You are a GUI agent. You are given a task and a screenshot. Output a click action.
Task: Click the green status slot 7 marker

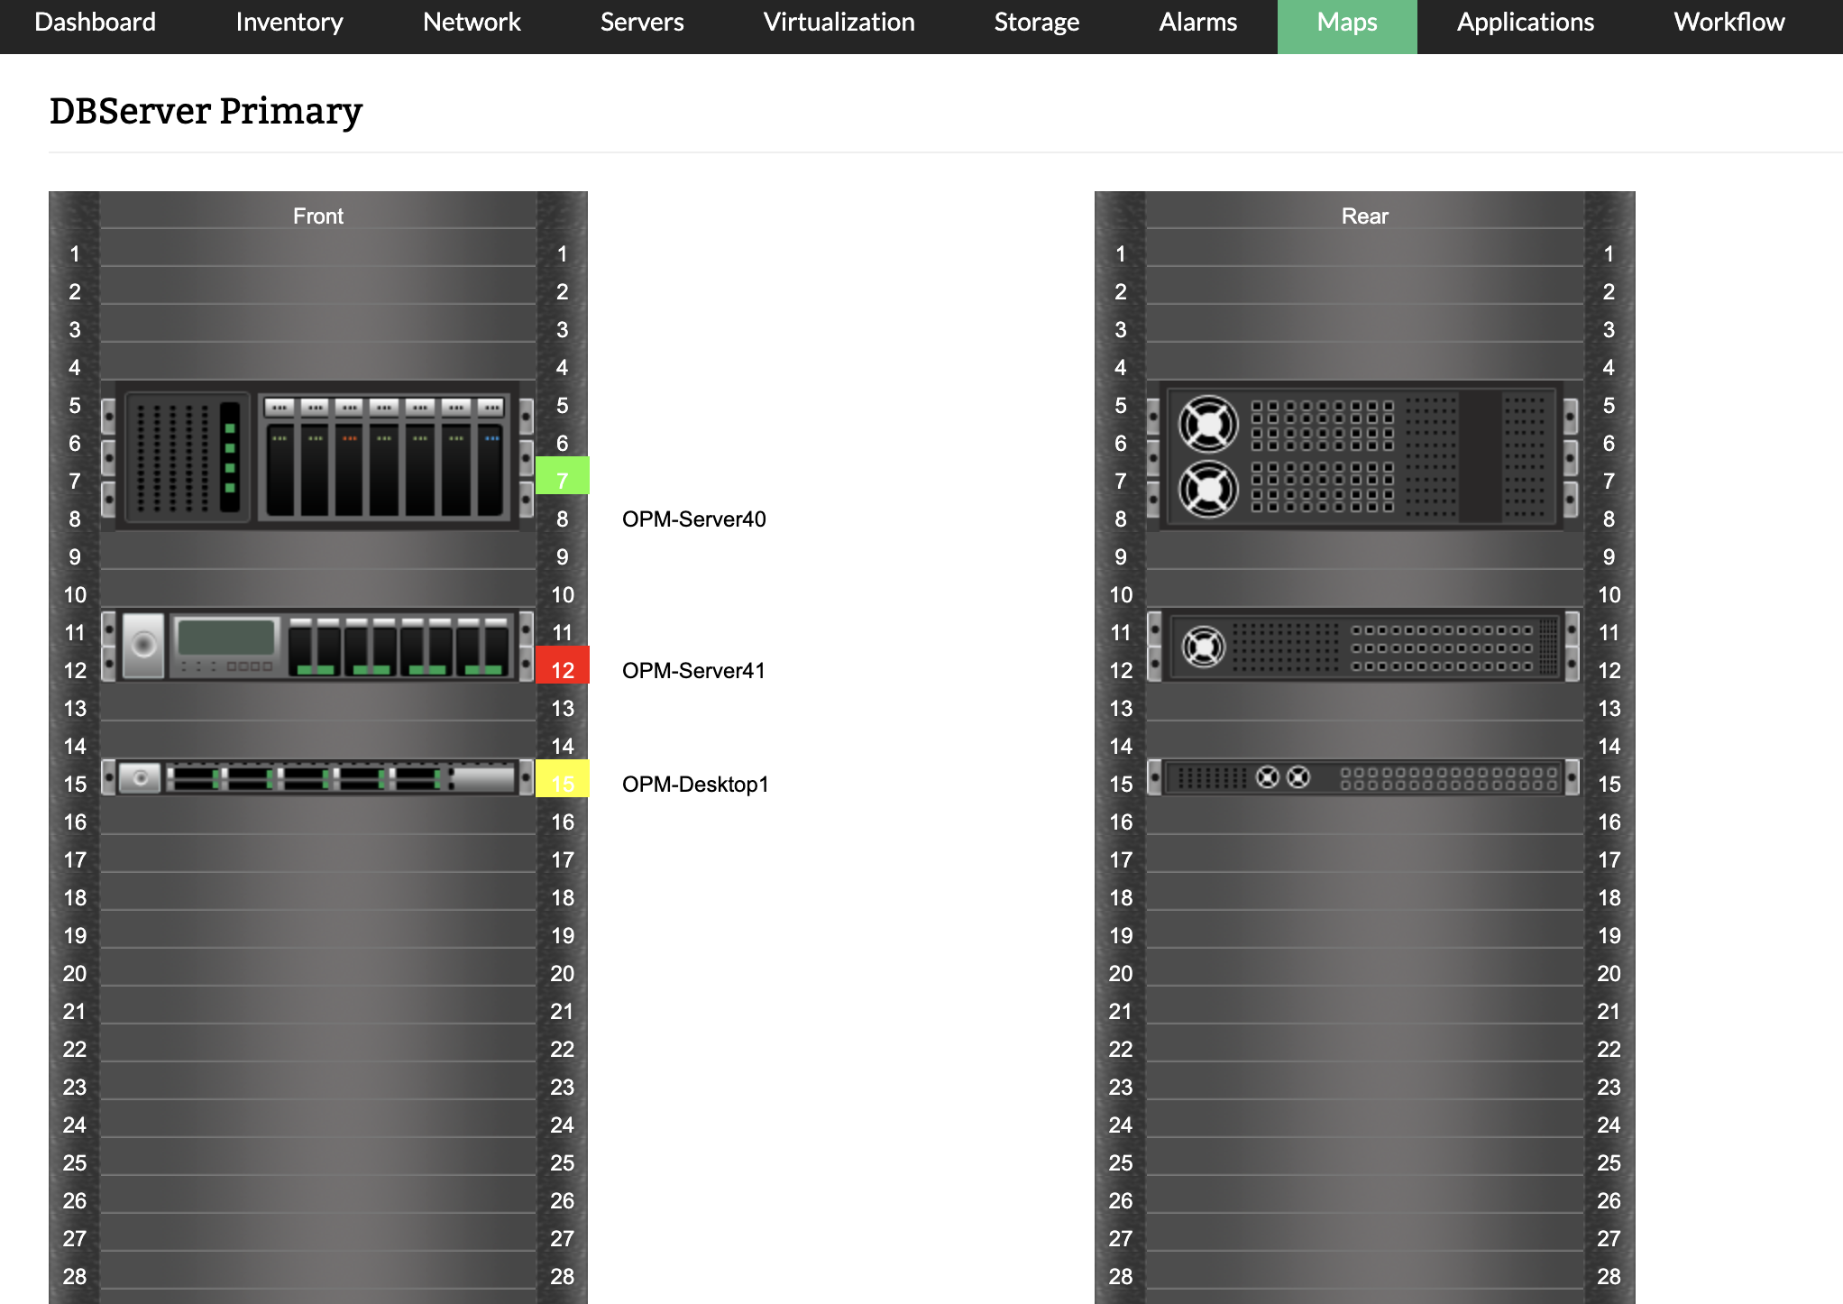click(x=562, y=476)
